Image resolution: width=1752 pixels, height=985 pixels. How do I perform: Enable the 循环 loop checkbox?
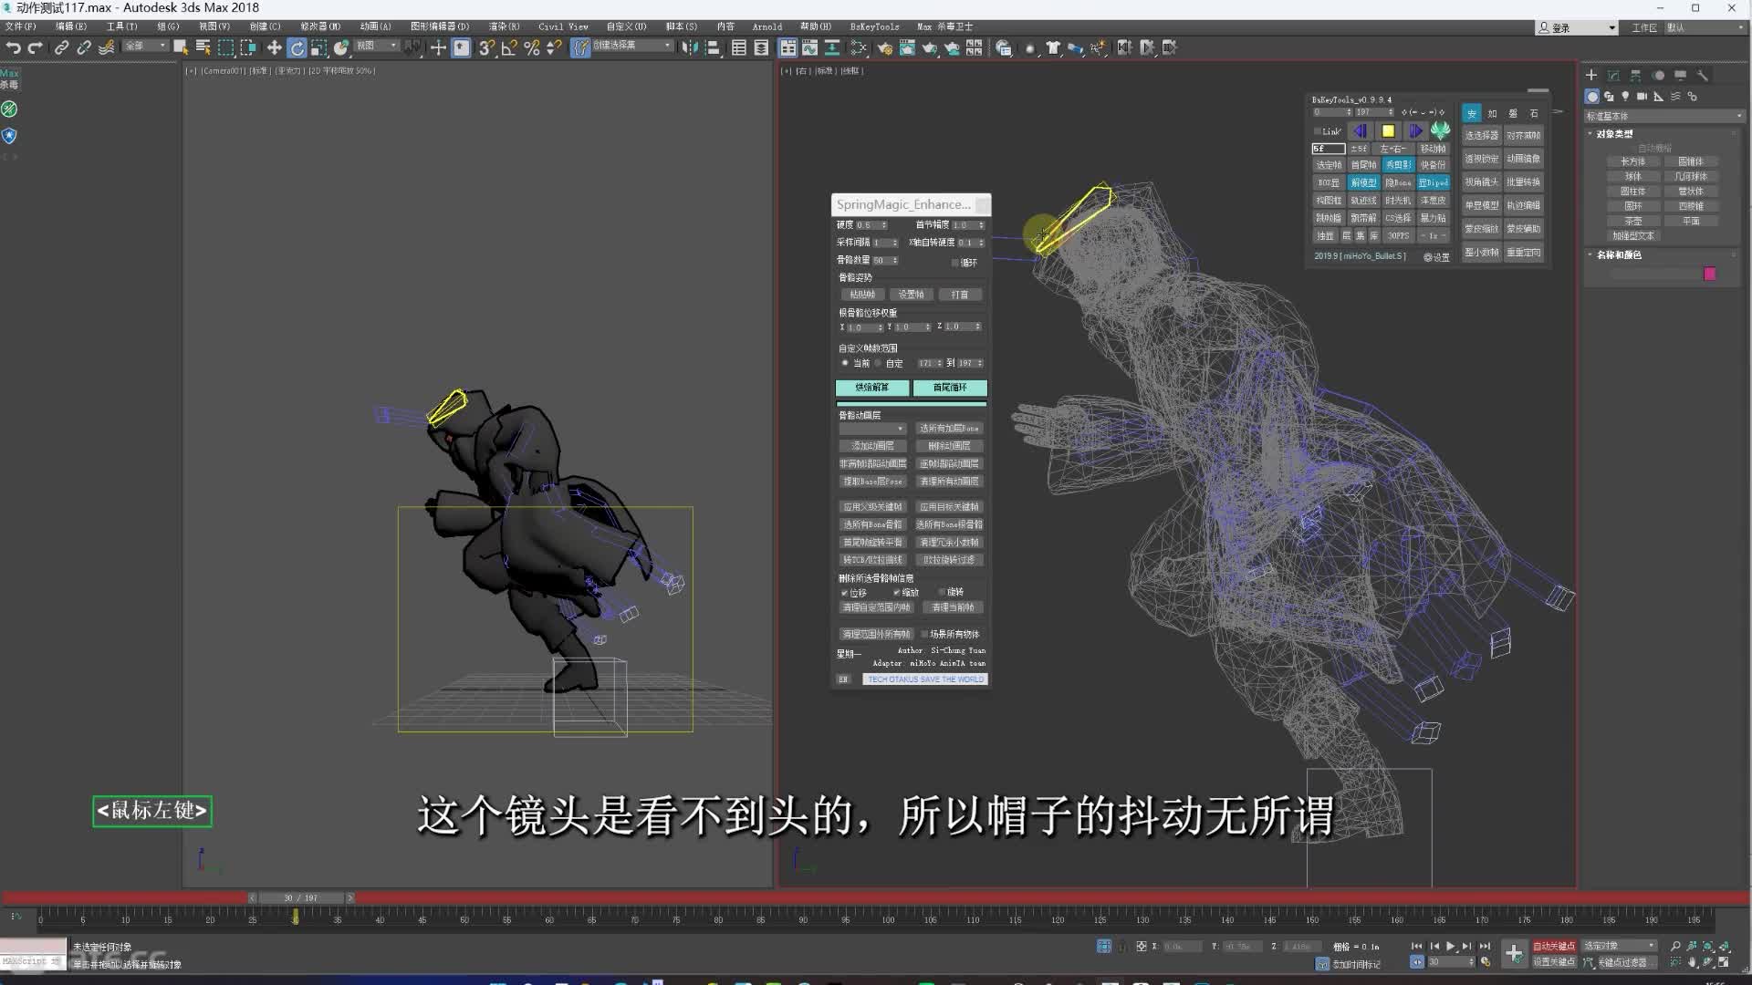tap(955, 263)
